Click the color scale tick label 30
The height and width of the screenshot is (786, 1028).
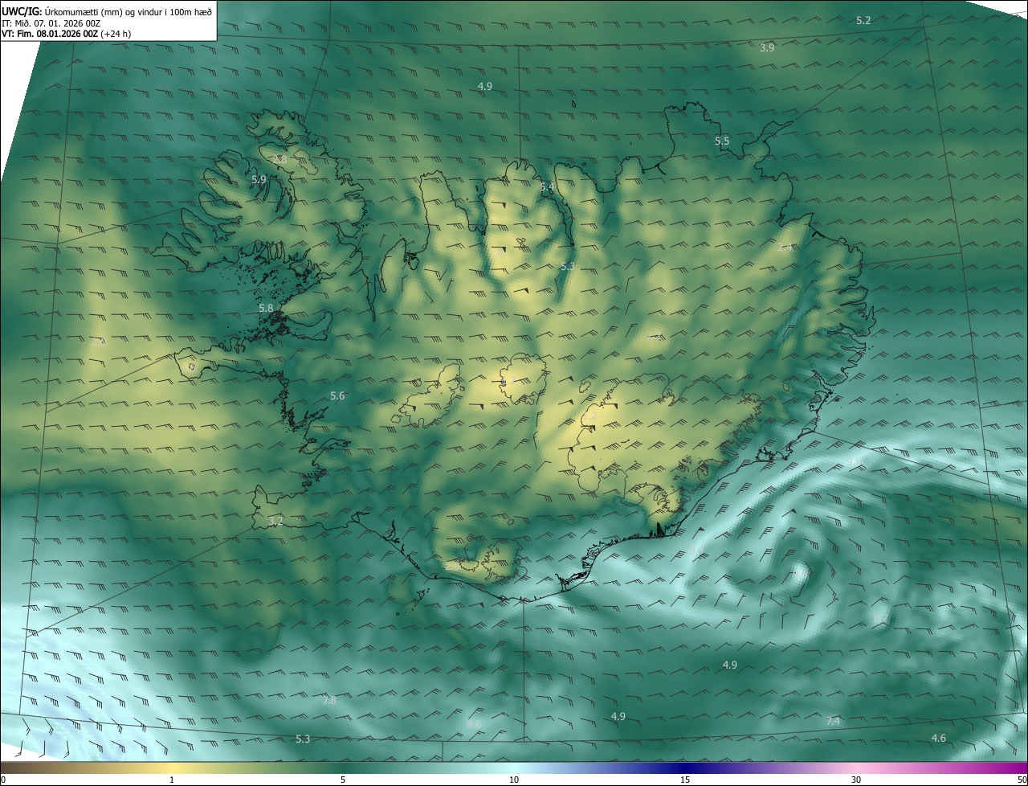(x=856, y=780)
